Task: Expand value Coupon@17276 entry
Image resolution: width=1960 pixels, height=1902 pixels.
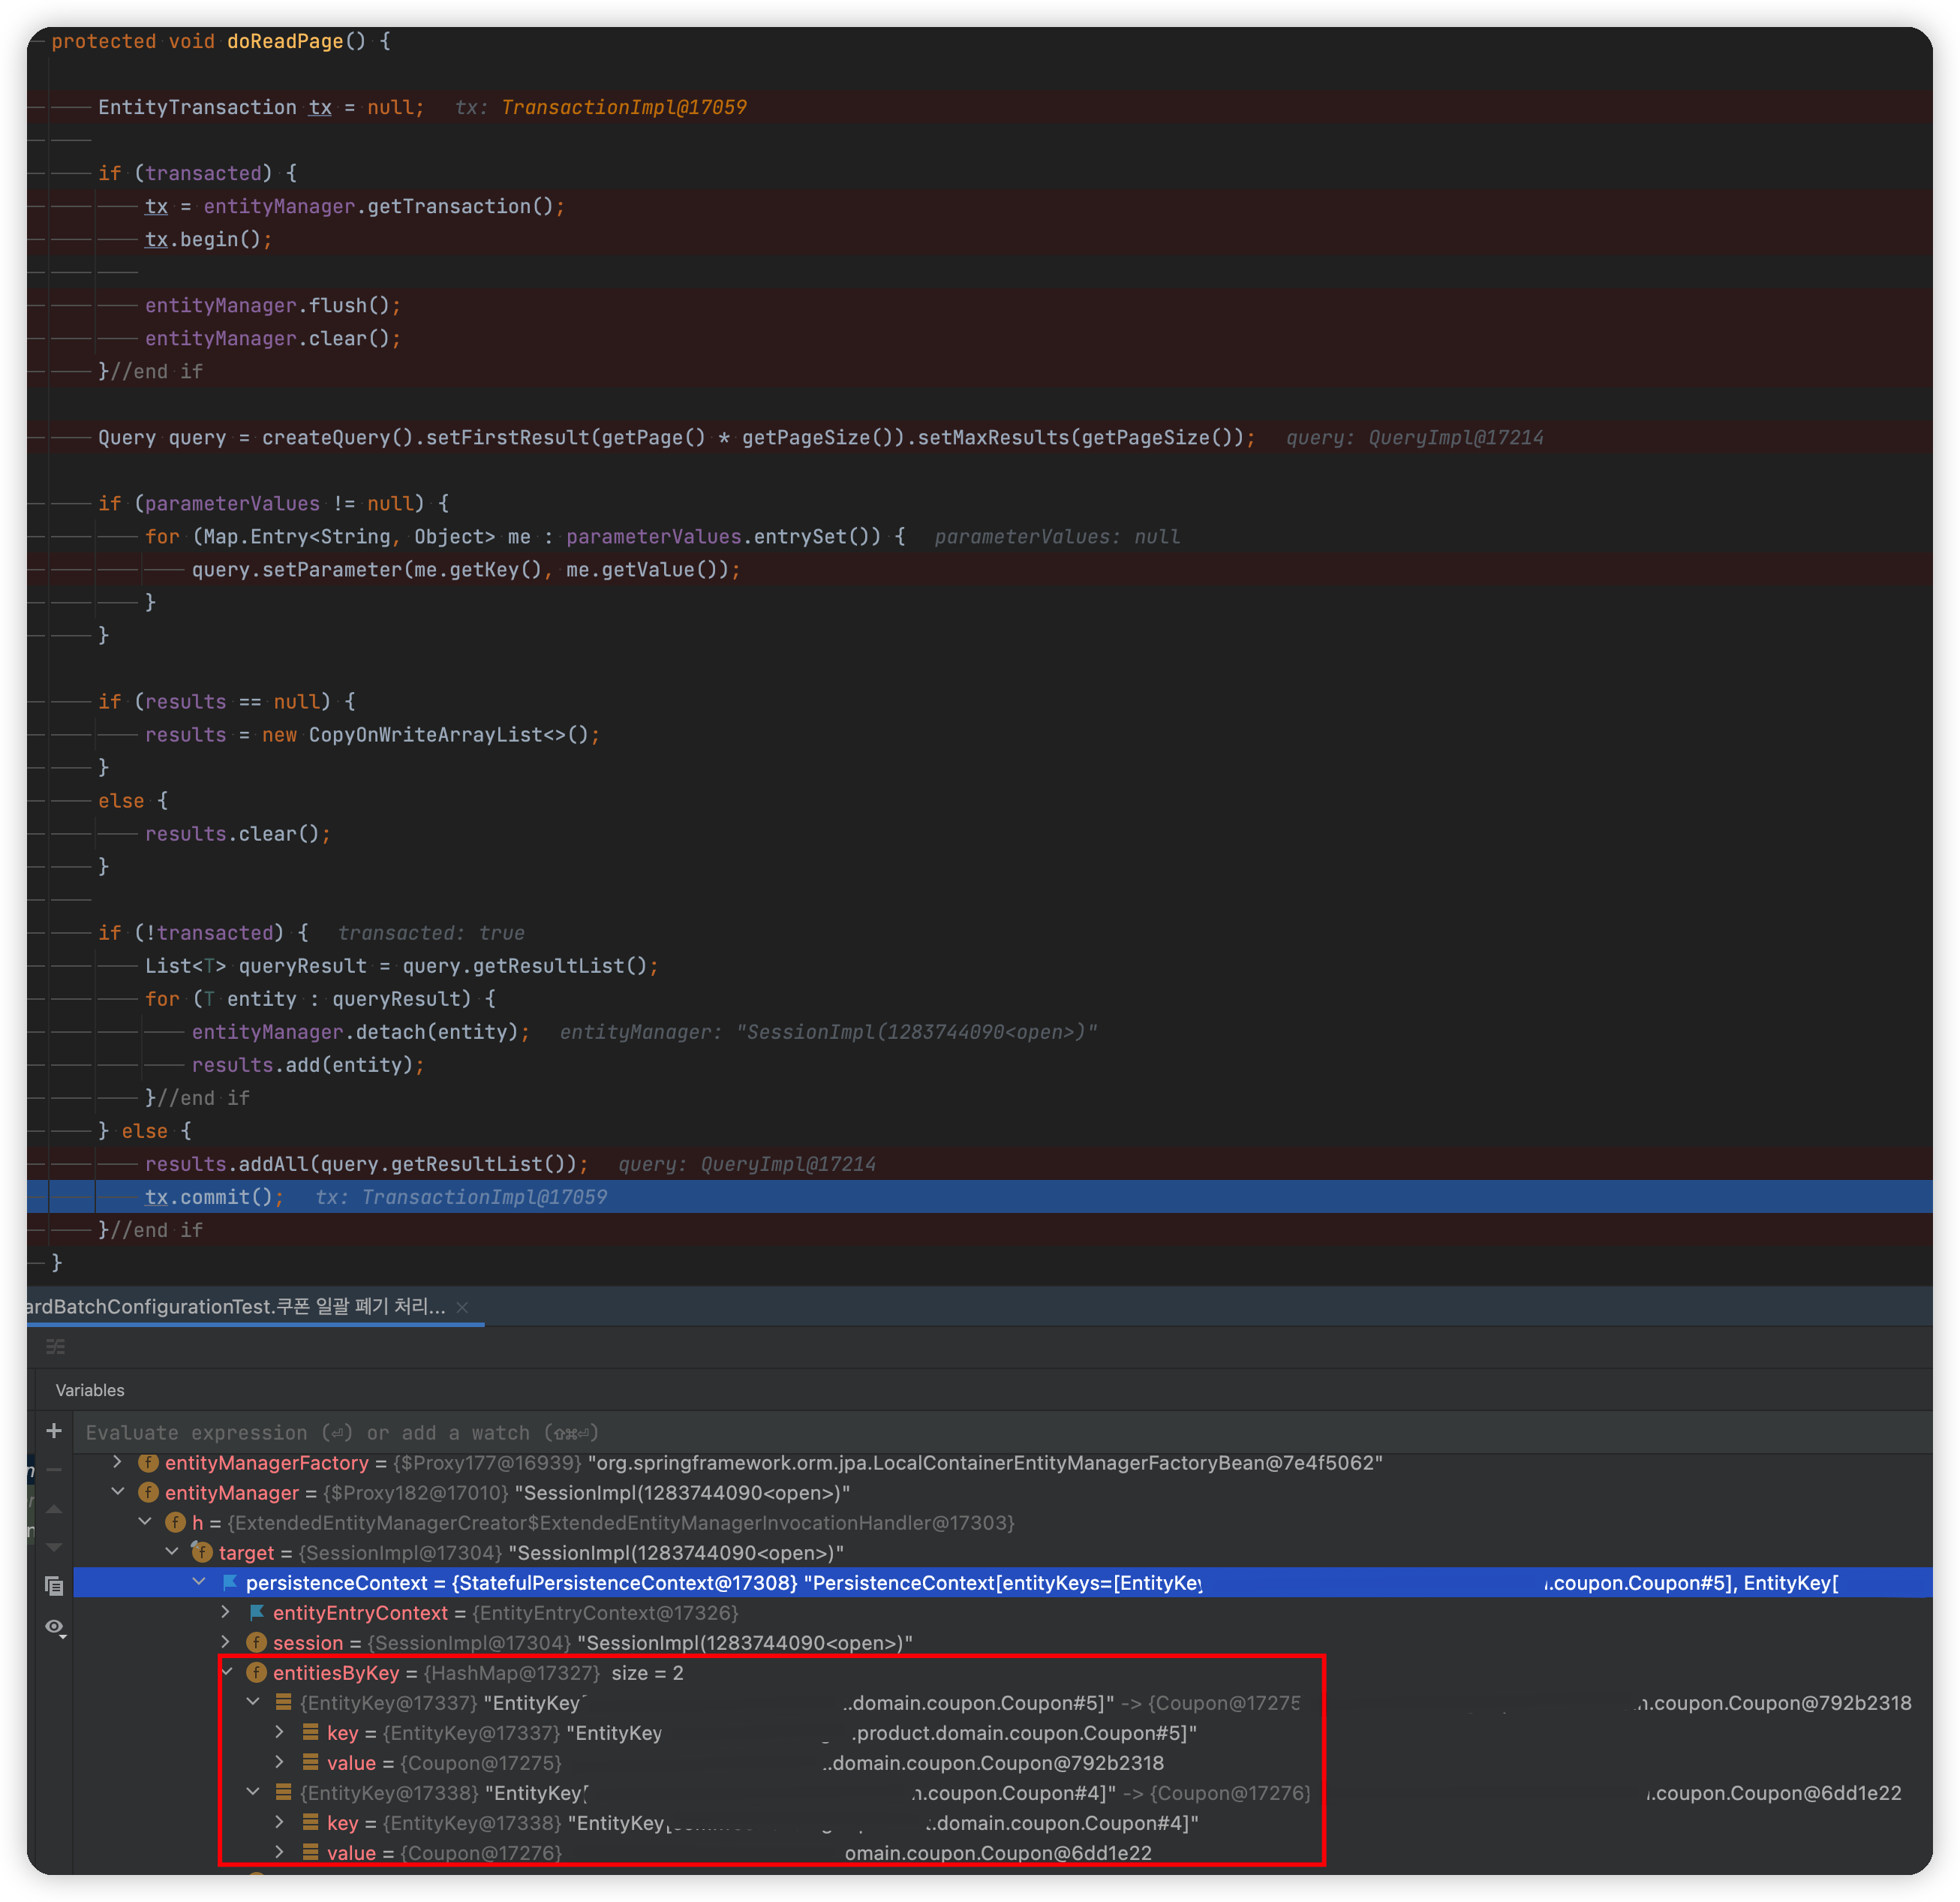Action: click(280, 1853)
